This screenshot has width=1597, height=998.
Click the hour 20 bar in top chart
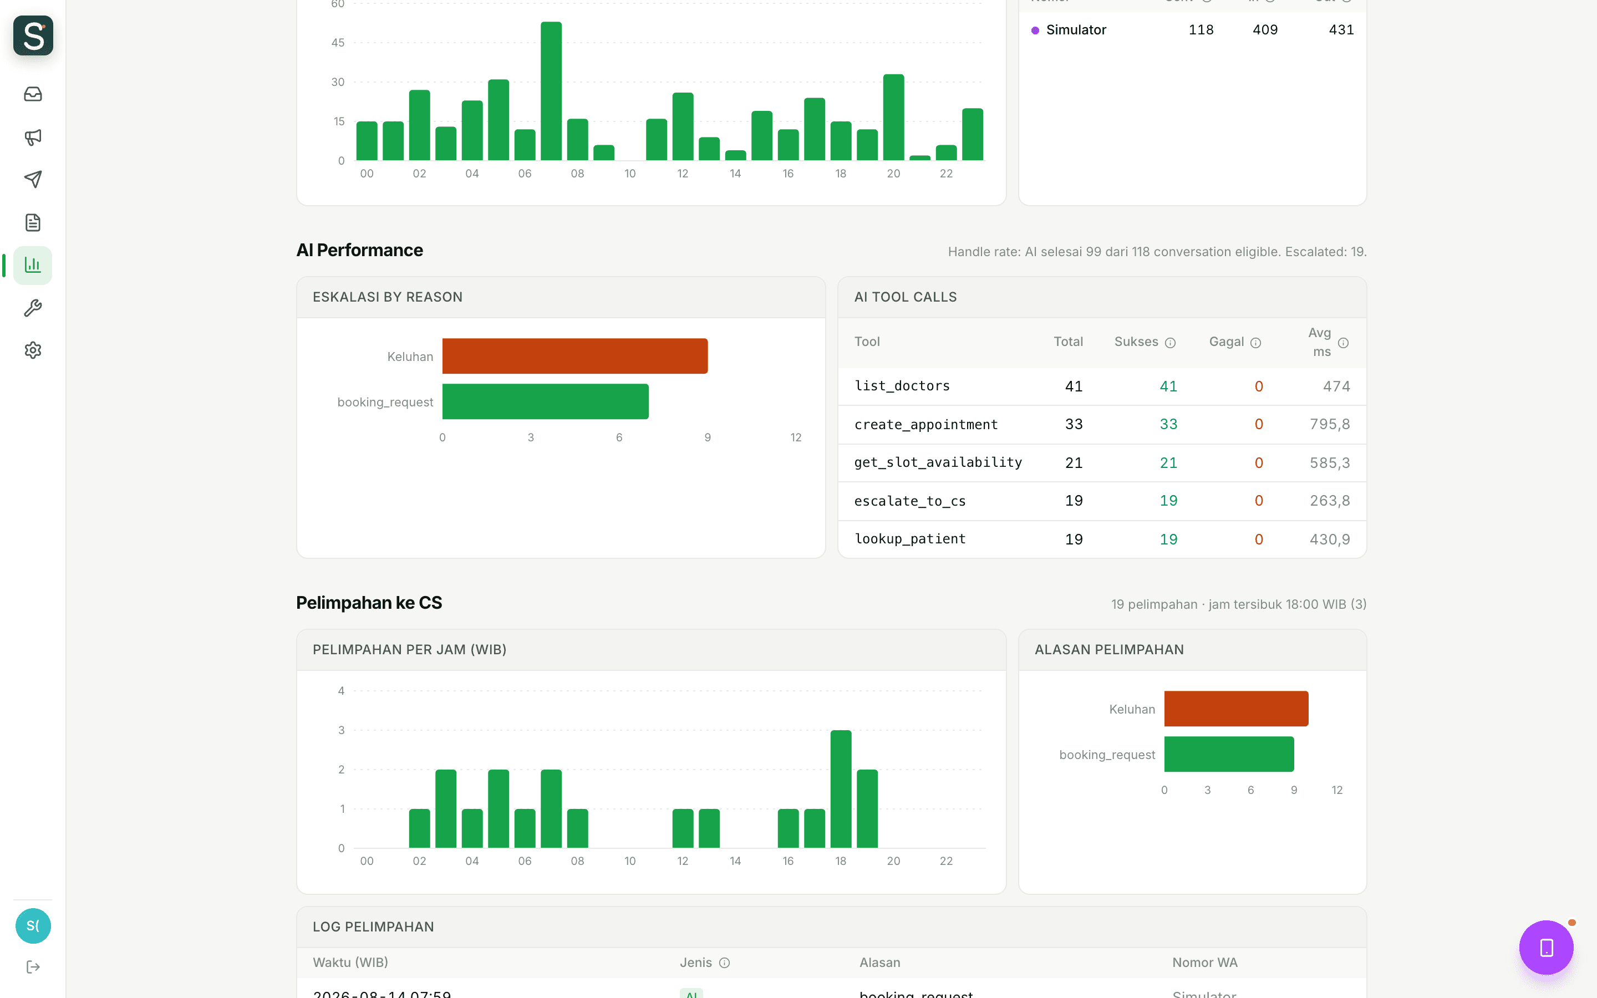coord(893,118)
